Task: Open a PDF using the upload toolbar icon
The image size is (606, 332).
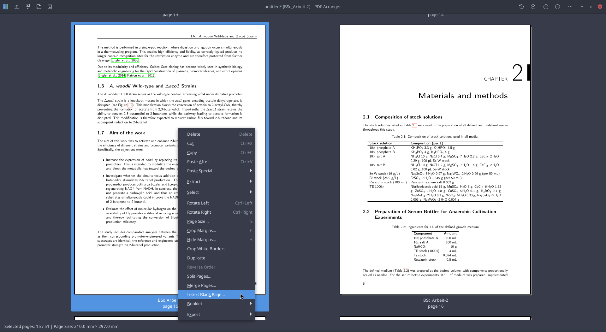Action: point(16,6)
